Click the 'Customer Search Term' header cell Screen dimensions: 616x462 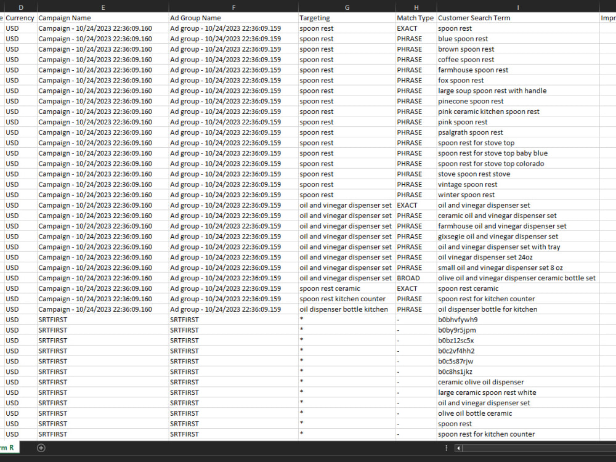(518, 18)
